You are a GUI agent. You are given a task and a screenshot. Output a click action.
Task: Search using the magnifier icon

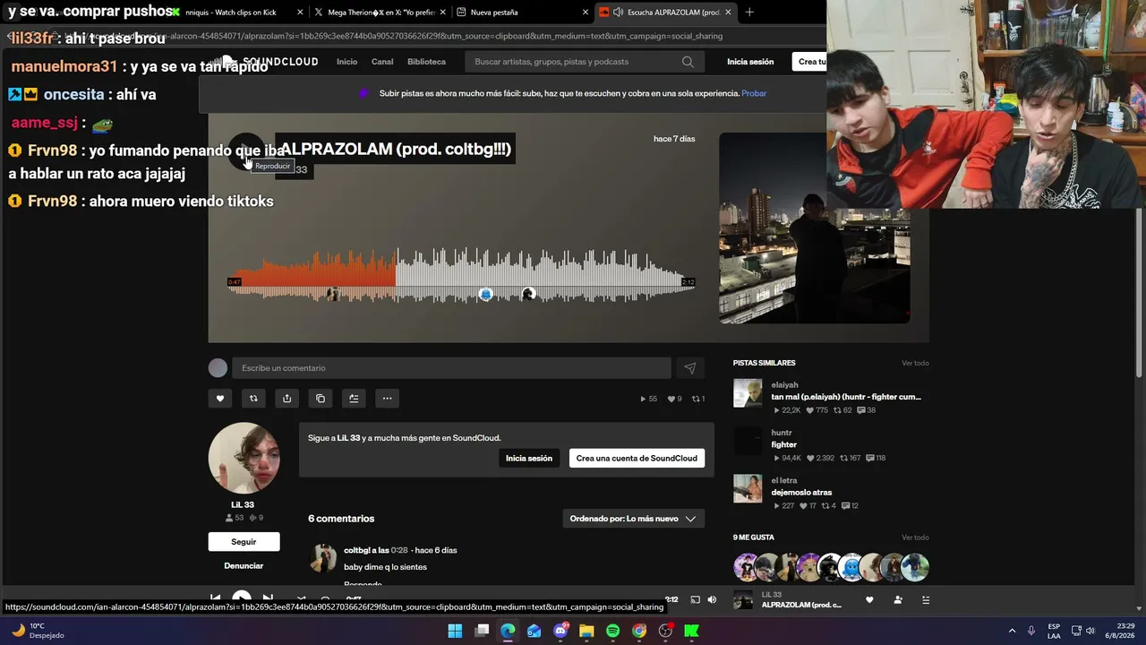[x=688, y=62]
